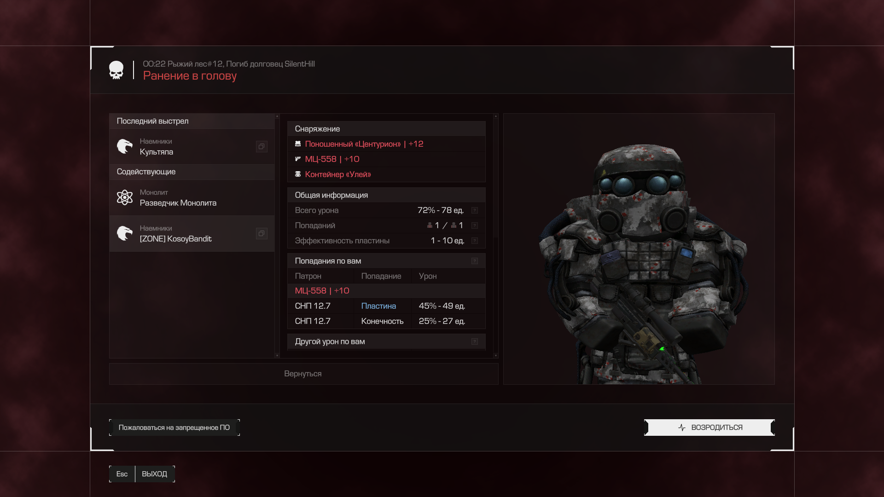Click the help icon beside Всего урона
This screenshot has height=497, width=884.
point(475,210)
